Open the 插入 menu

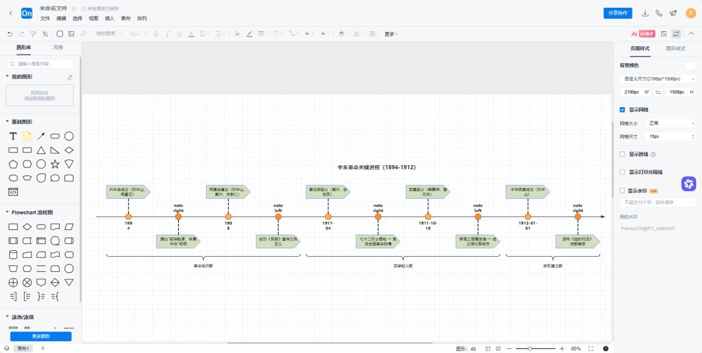[109, 18]
